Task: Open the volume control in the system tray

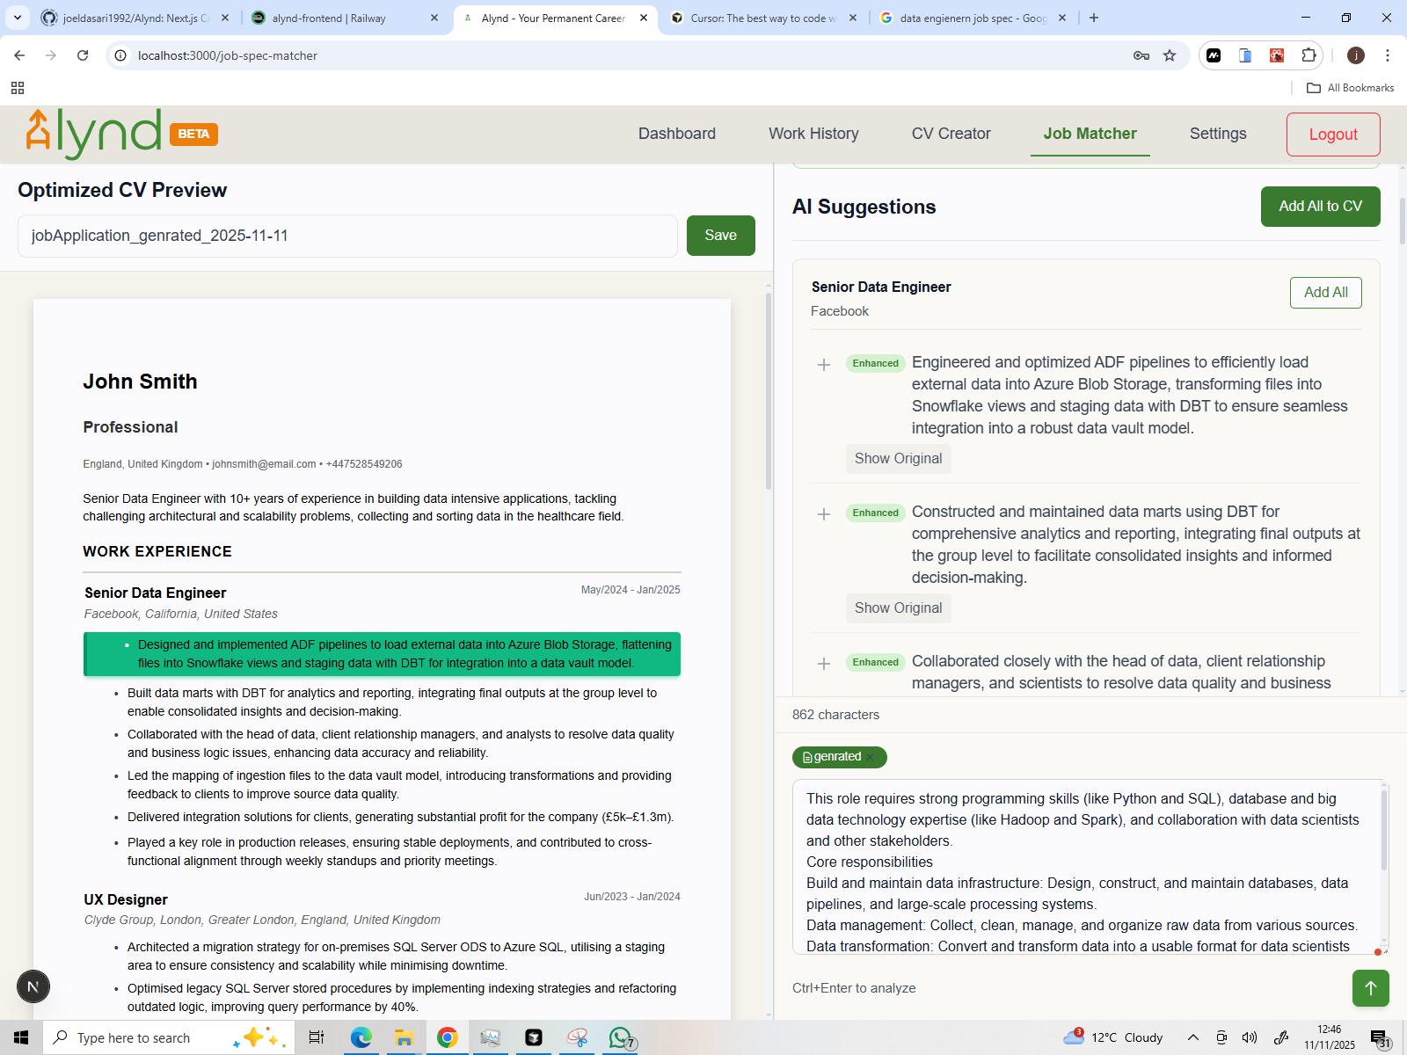Action: coord(1250,1037)
